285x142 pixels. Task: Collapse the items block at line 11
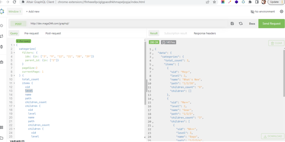[x=14, y=83]
